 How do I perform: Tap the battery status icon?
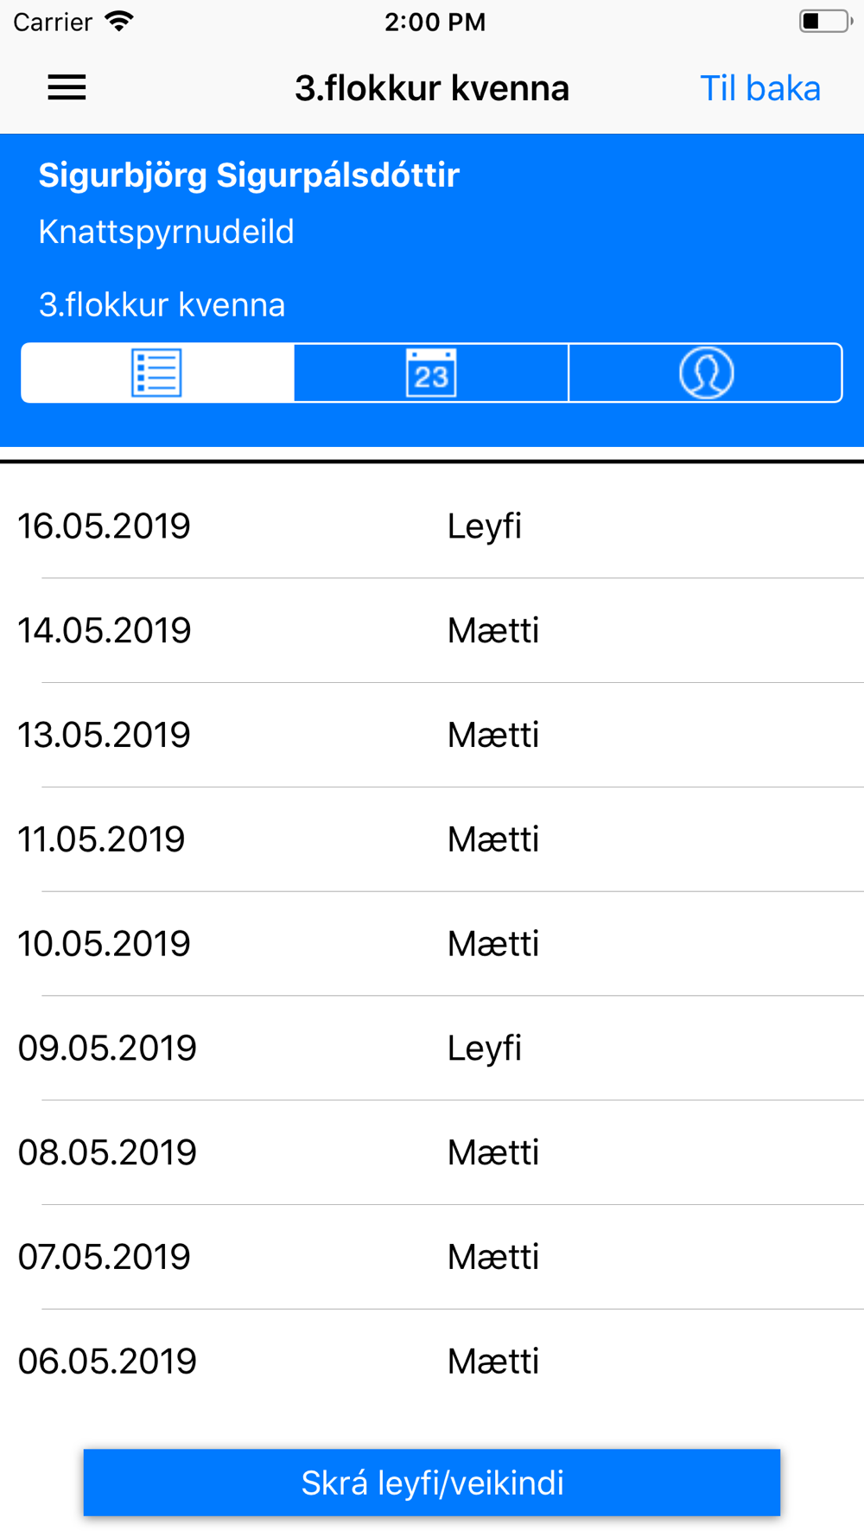[825, 22]
